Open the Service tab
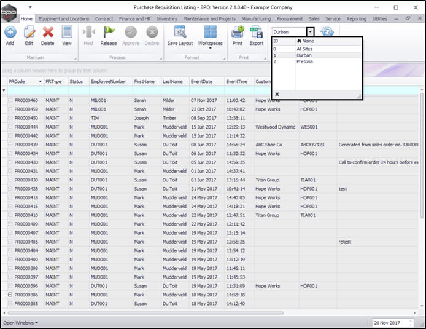426x329 pixels. click(x=333, y=19)
